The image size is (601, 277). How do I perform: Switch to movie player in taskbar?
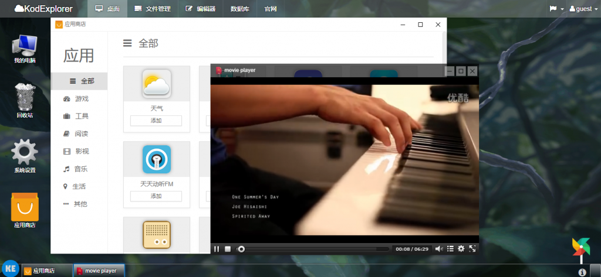[99, 271]
